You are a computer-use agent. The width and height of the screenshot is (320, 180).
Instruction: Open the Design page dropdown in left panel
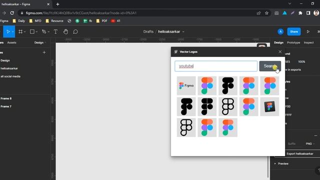click(x=40, y=42)
